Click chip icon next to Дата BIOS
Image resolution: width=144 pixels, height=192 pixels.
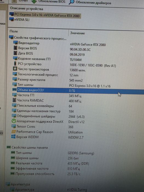point(15,53)
